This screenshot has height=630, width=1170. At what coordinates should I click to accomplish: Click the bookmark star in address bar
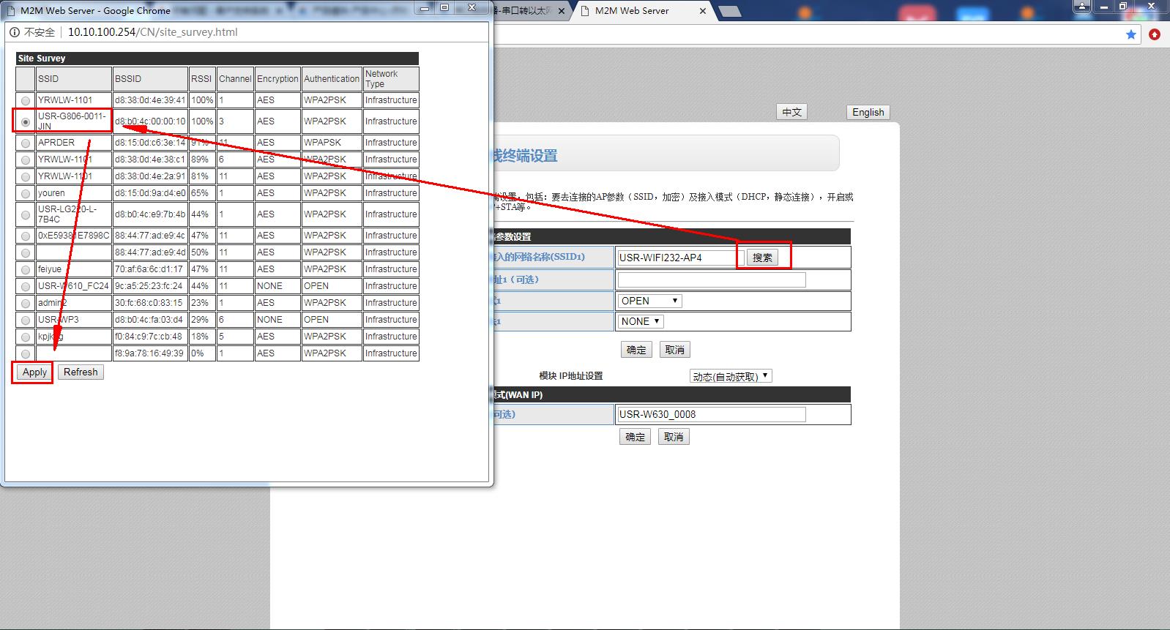pos(1131,34)
